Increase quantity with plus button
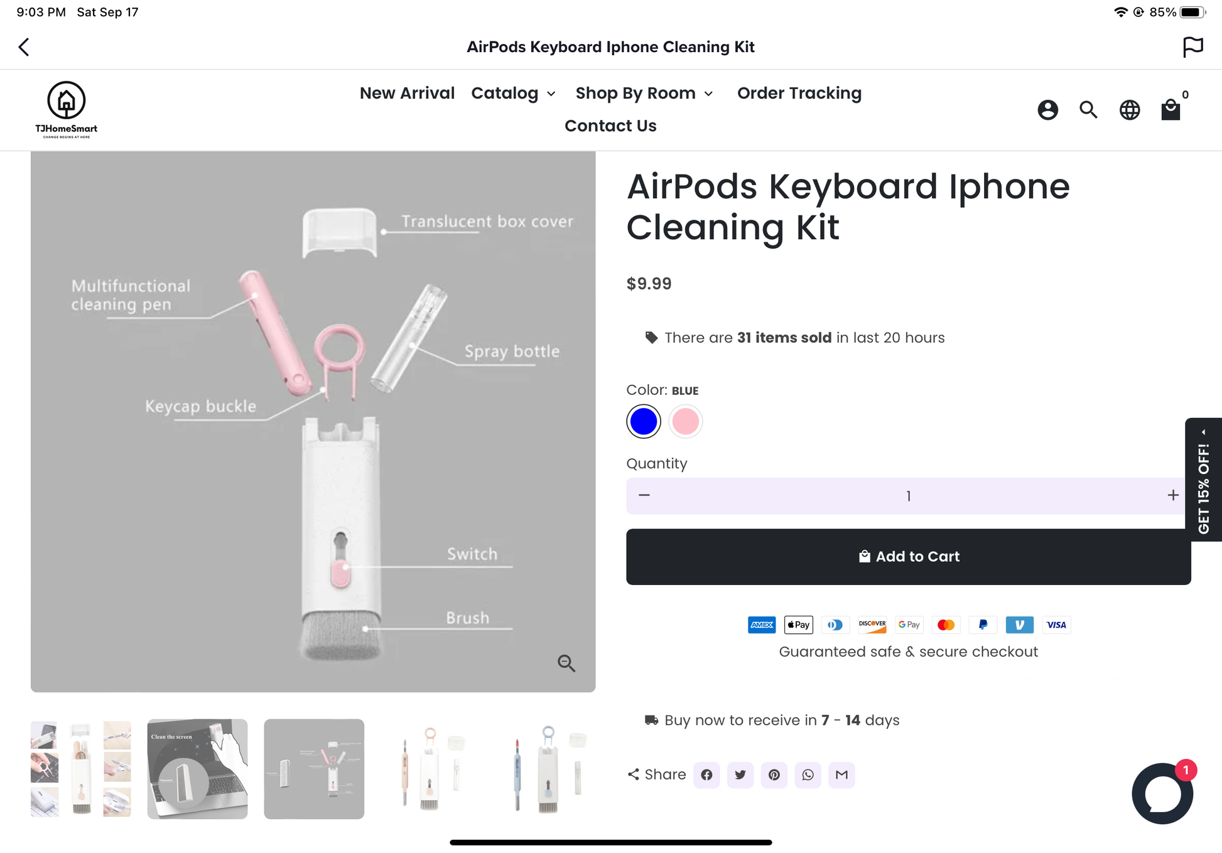This screenshot has width=1222, height=853. pos(1172,495)
